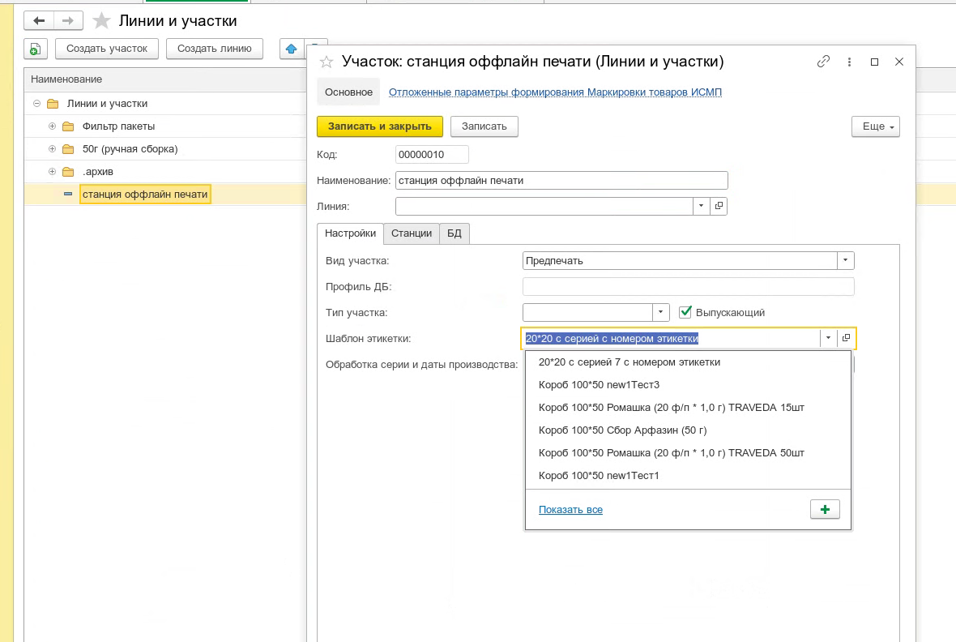Open the three-dot menu in dialog header
The height and width of the screenshot is (642, 956).
coord(849,62)
